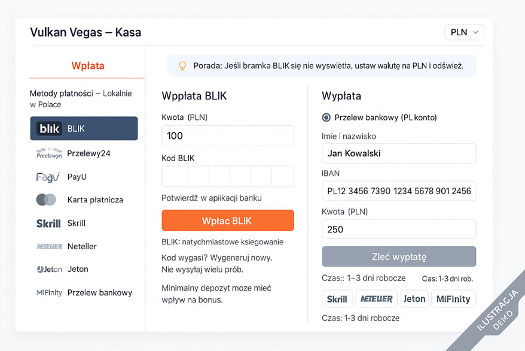525x351 pixels.
Task: Select BLIK payment method label
Action: [x=76, y=129]
